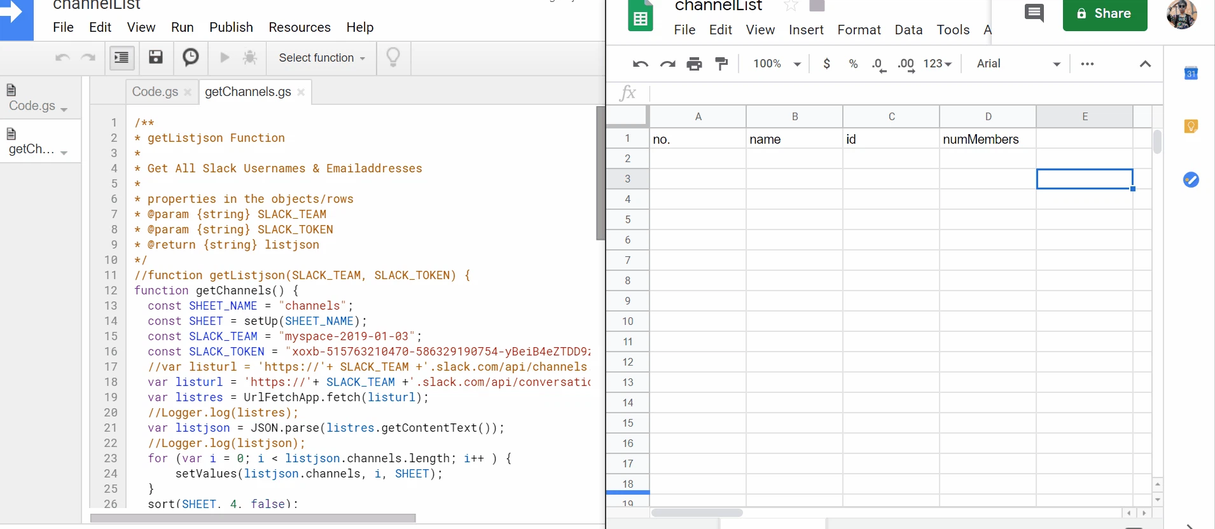This screenshot has height=529, width=1215.
Task: Close the getChannels.gs tab
Action: tap(301, 93)
